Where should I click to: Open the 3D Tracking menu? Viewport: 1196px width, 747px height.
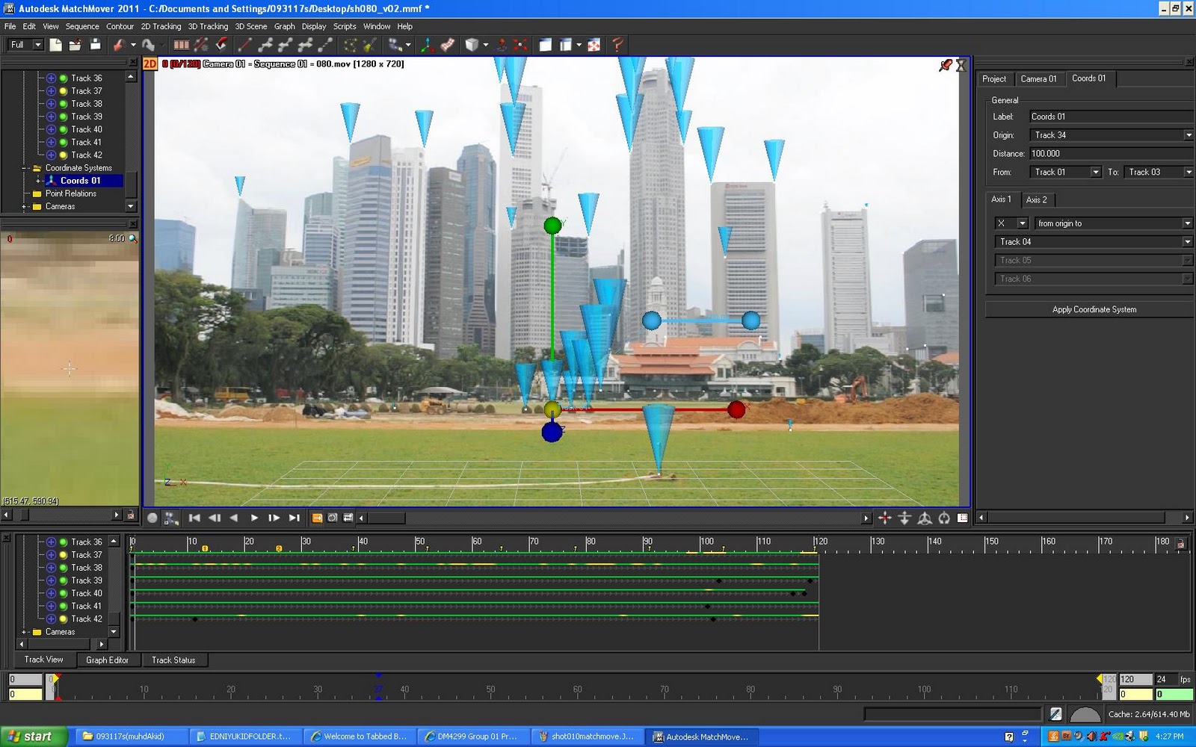coord(207,26)
